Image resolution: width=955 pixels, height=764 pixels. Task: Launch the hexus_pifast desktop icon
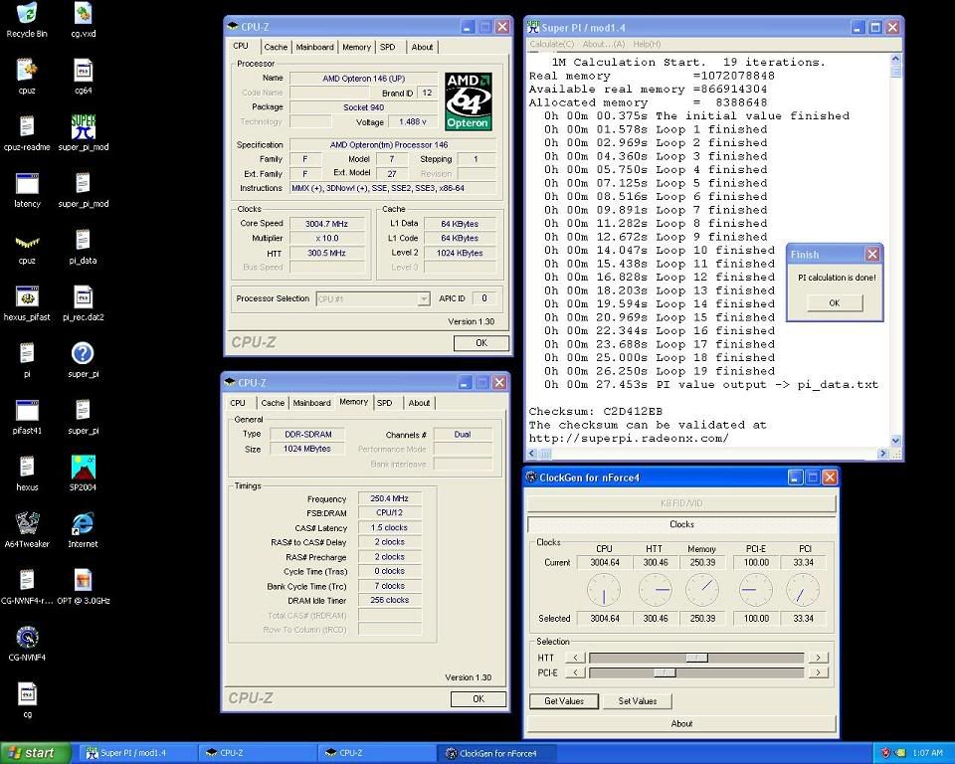pos(27,296)
